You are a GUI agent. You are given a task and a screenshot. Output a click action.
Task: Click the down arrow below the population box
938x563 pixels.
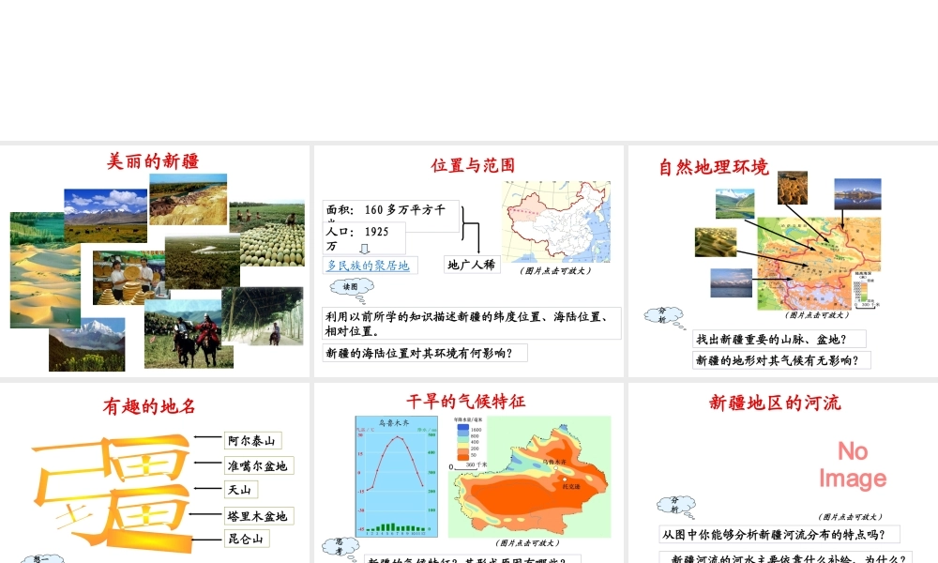point(364,249)
